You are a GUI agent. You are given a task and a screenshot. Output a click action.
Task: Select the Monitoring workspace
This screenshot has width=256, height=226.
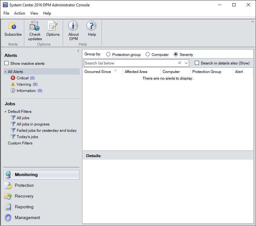click(42, 175)
